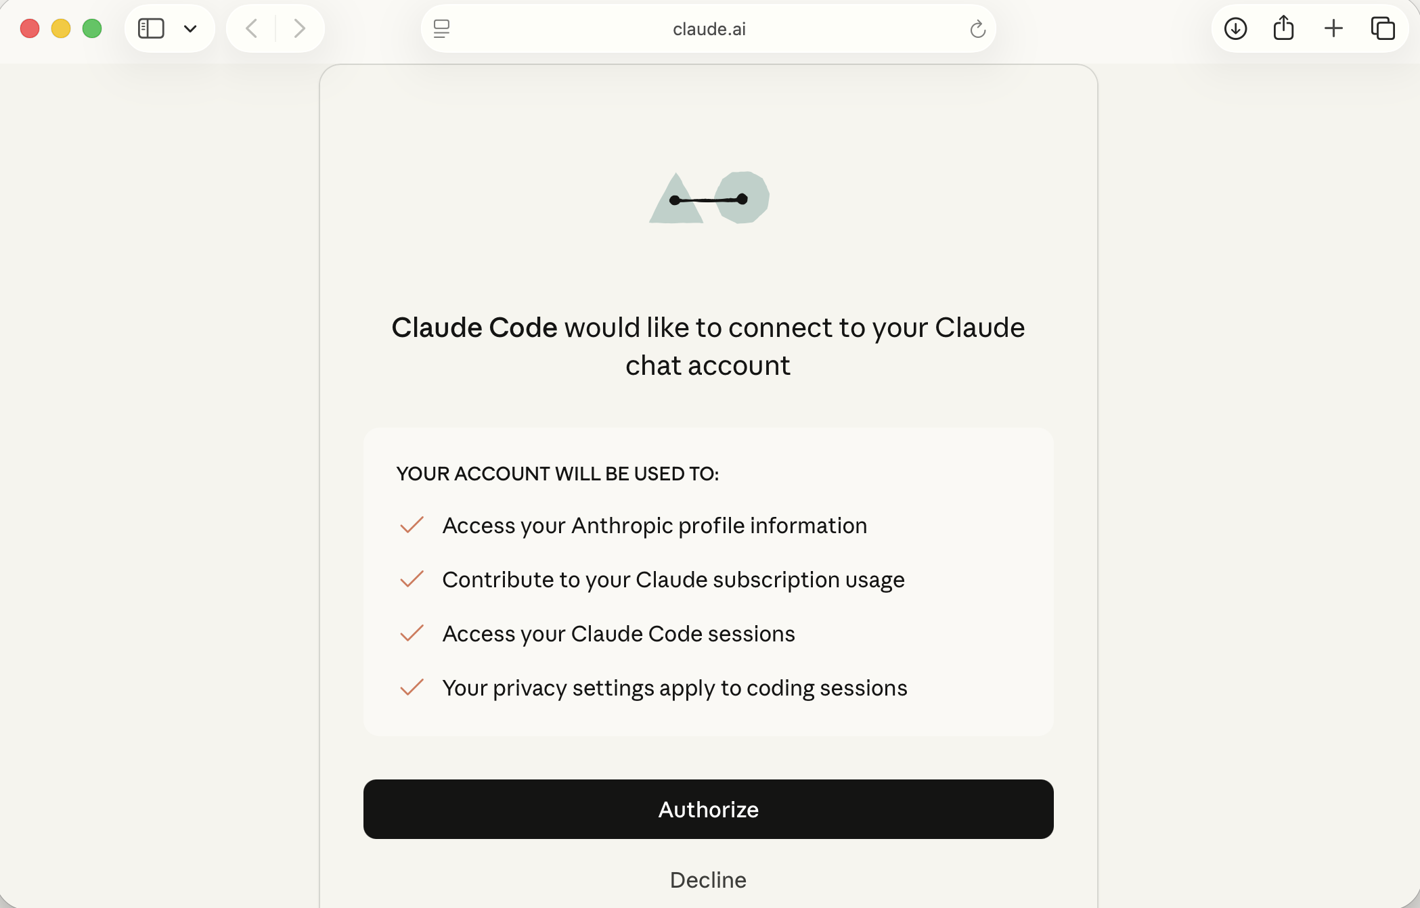Show the tab overview
Viewport: 1420px width, 908px height.
(1383, 28)
